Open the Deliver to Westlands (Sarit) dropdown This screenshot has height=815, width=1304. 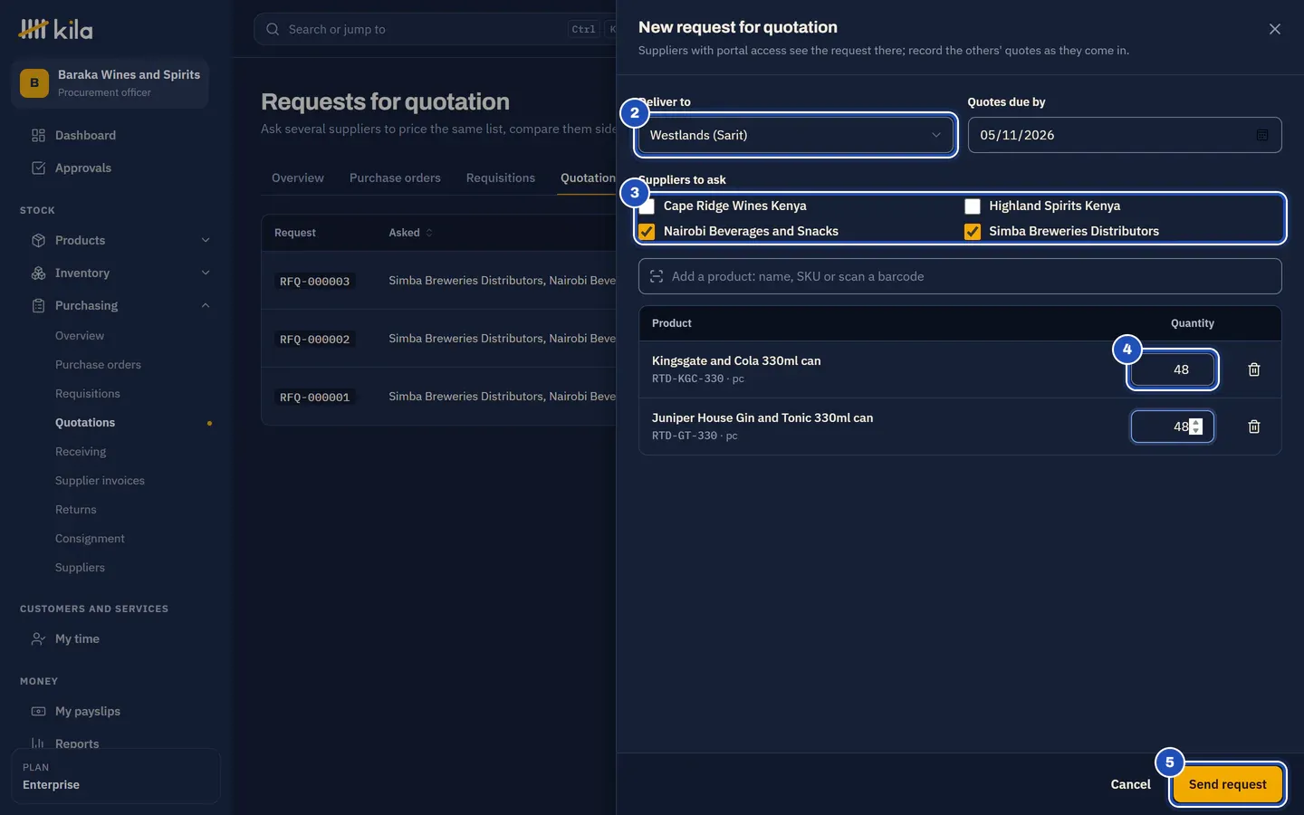796,135
